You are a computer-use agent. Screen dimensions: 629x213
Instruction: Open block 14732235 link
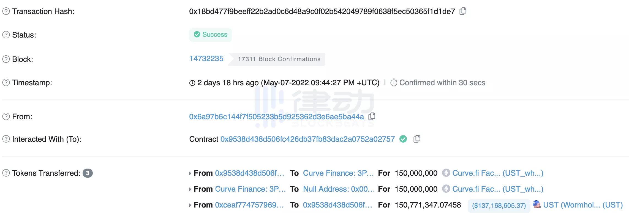[x=206, y=59]
